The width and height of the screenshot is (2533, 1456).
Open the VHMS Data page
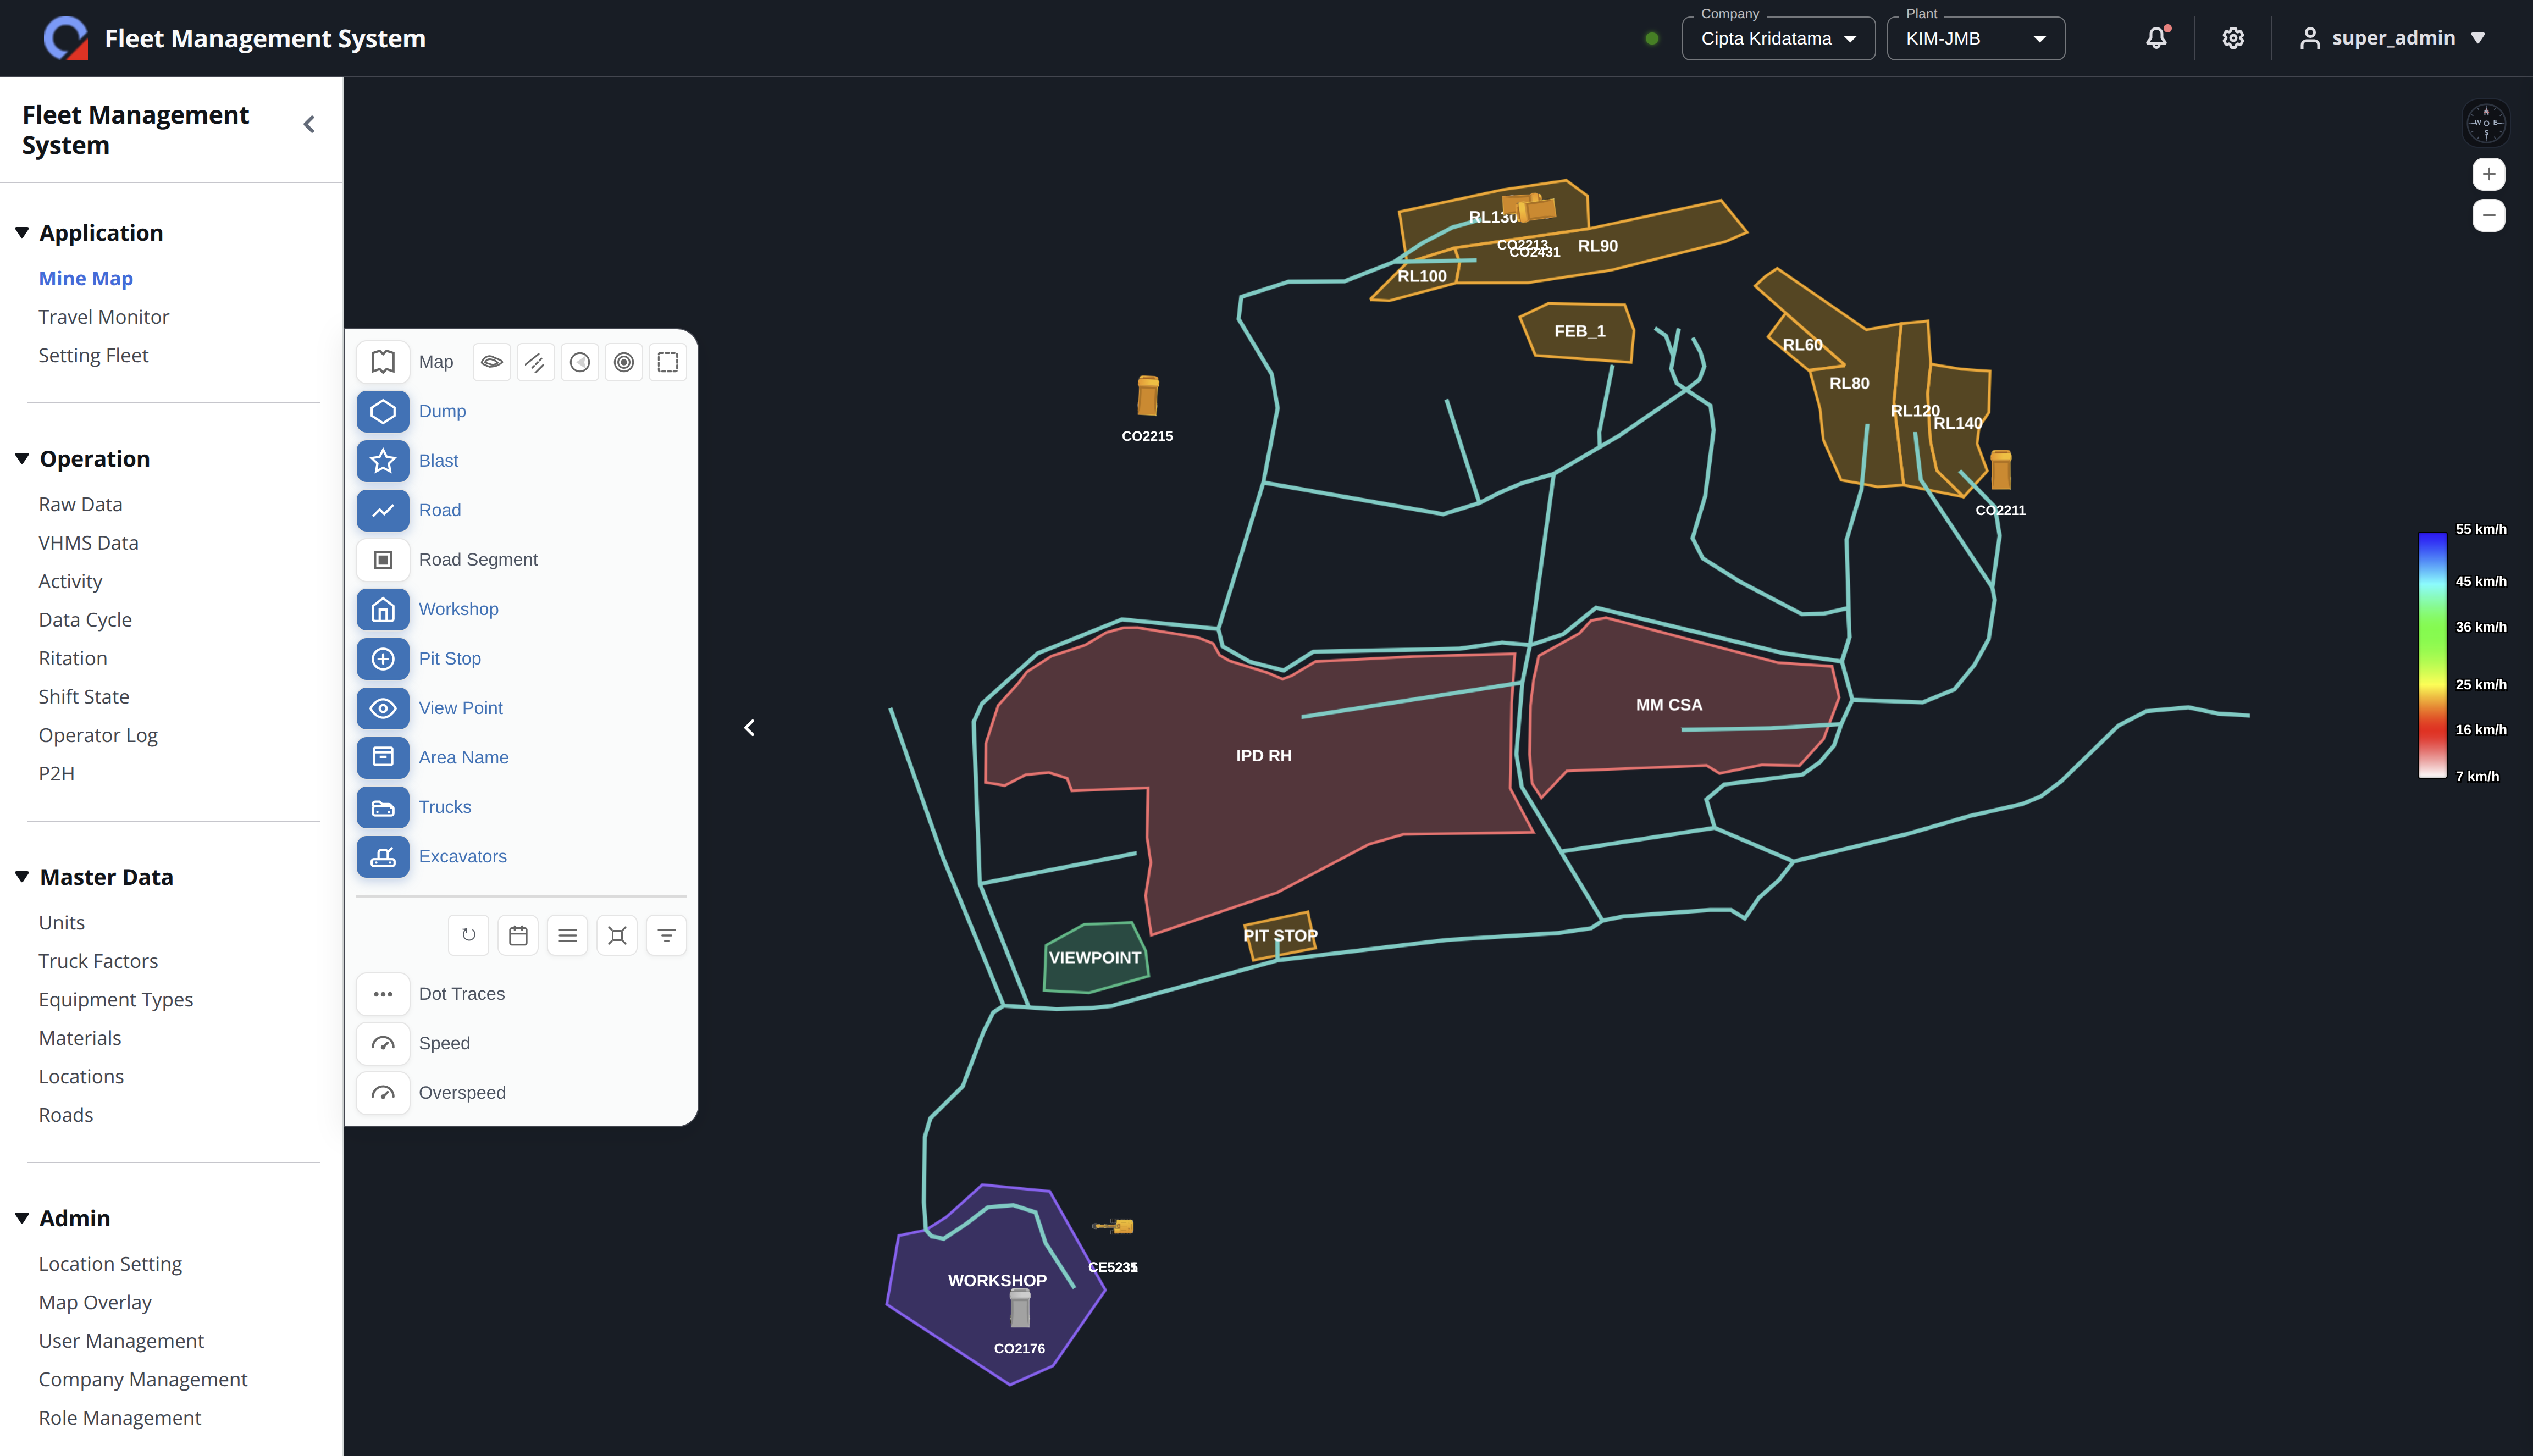coord(88,543)
